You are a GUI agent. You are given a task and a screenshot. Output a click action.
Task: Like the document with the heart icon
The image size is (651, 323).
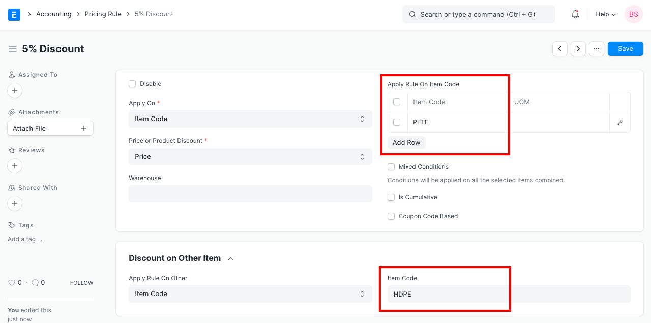point(11,282)
